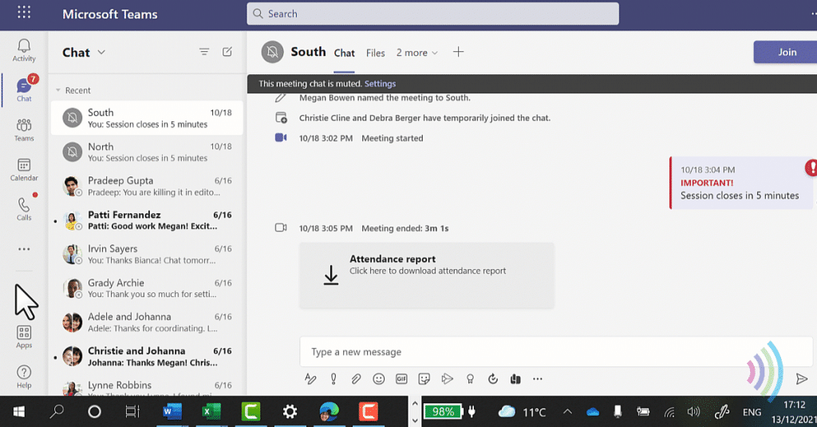Click the South meeting avatar icon
The width and height of the screenshot is (817, 427).
click(273, 52)
